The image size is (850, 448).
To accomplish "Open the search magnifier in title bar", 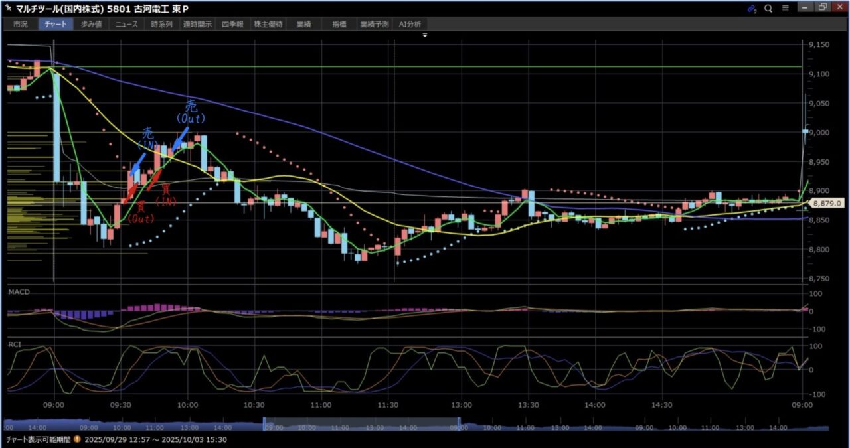I will (768, 9).
